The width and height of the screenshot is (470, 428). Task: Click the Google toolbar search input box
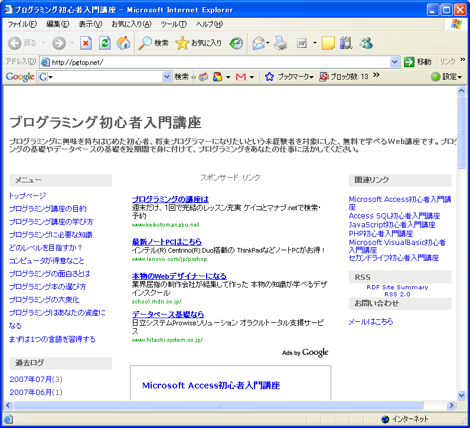pos(105,77)
